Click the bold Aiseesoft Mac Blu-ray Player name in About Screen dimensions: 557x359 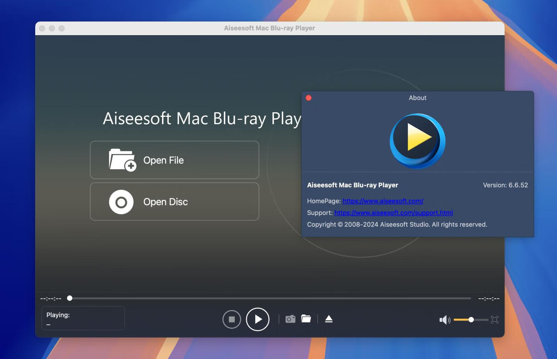click(352, 185)
